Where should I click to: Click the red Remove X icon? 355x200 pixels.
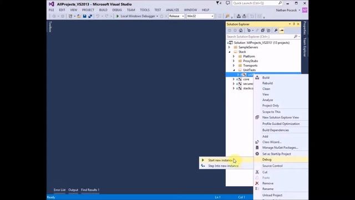257,183
